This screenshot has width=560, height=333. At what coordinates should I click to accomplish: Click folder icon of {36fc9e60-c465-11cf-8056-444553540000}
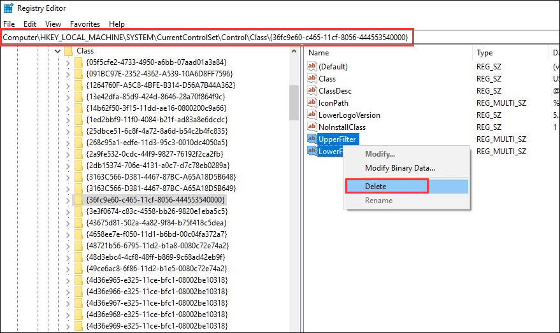coord(79,200)
